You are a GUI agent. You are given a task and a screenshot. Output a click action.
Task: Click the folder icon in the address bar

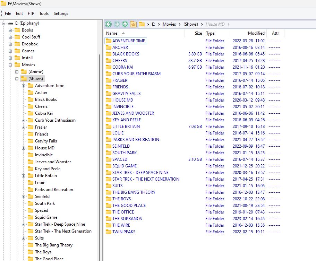click(142, 24)
